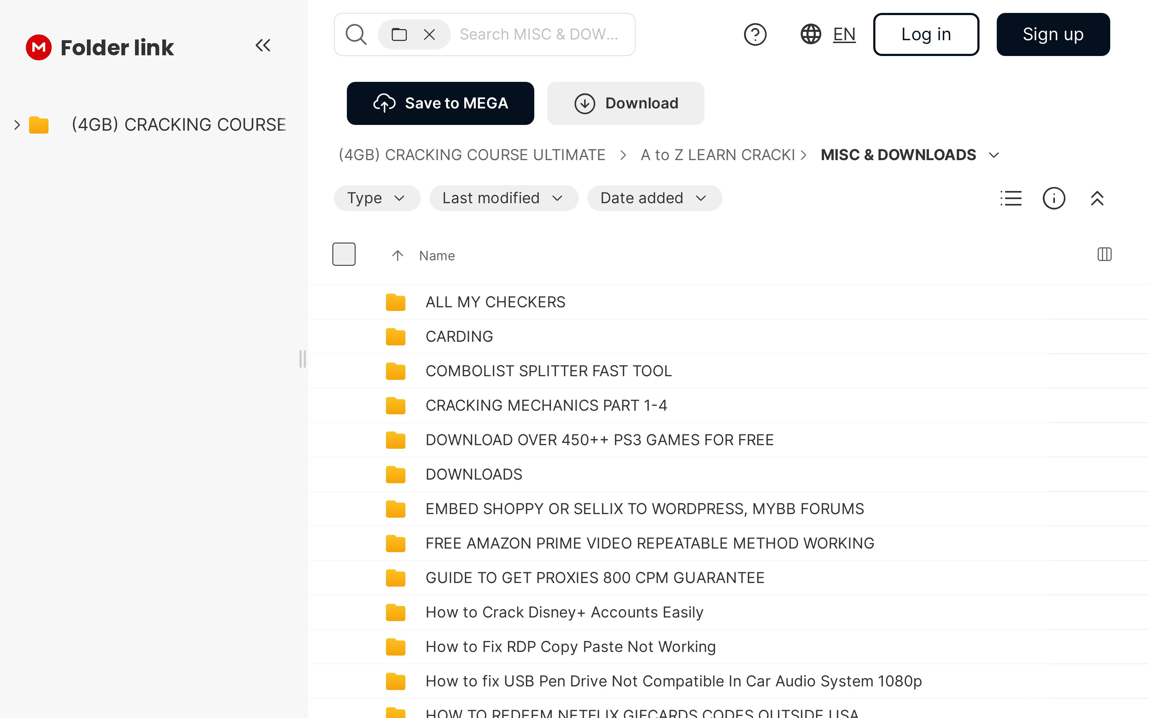1149x718 pixels.
Task: Click folder icon for USB Pen Drive row
Action: point(395,681)
